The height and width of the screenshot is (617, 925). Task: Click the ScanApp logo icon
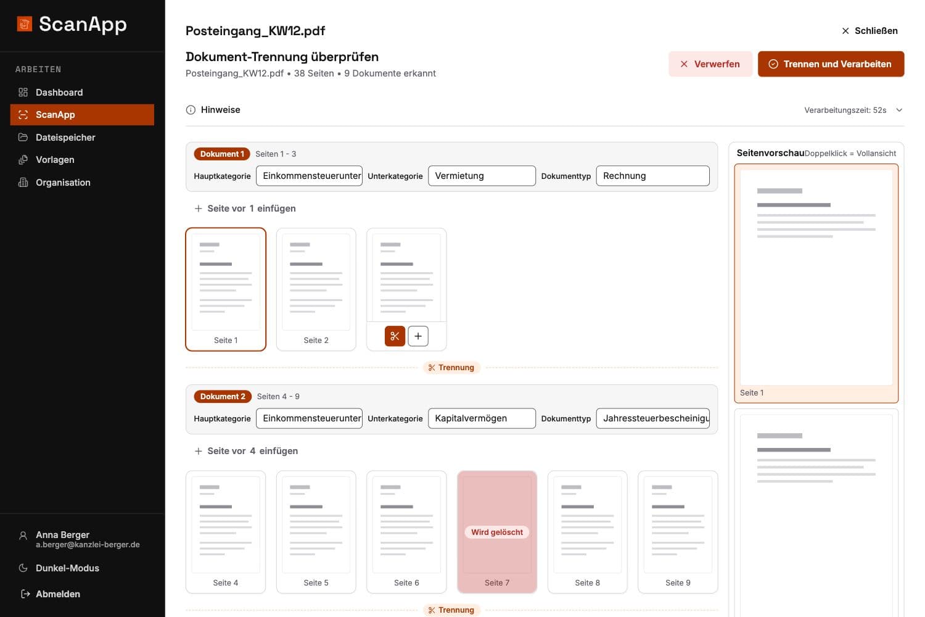[25, 24]
